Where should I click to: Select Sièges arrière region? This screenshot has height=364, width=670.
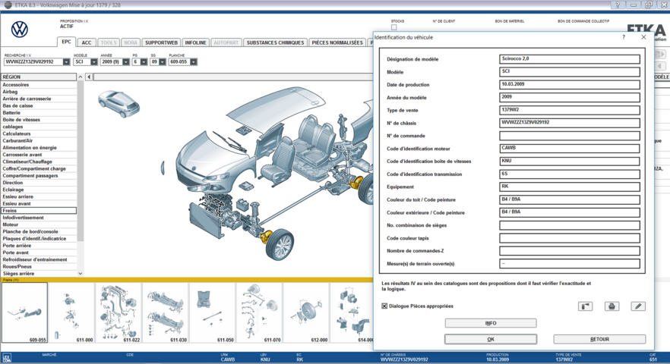pos(39,274)
